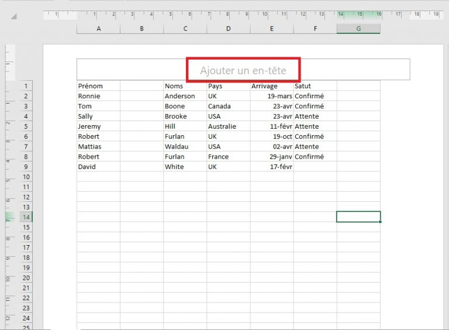Select the cell containing 'White'
Viewport: 449px width, 330px height.
[x=185, y=167]
